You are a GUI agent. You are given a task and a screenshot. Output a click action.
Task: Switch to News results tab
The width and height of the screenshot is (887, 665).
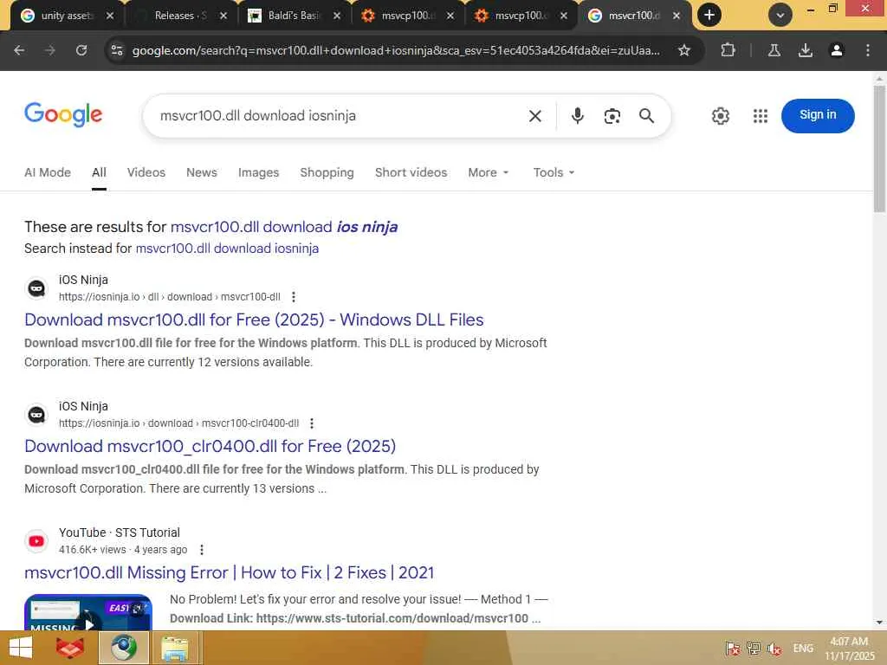coord(201,172)
